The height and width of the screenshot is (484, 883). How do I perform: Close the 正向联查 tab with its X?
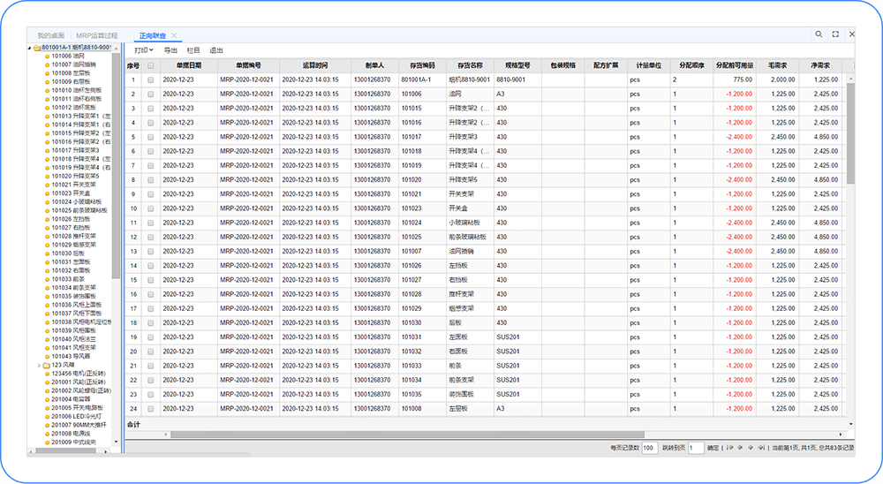(x=175, y=35)
